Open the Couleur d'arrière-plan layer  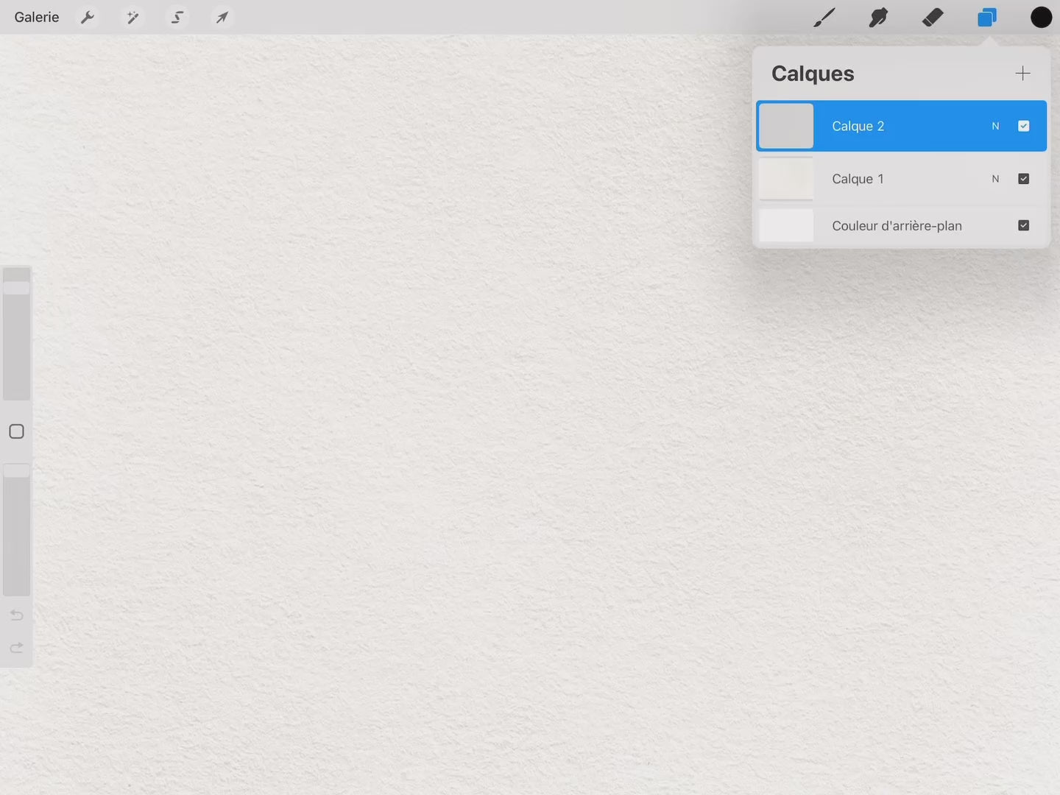point(896,225)
